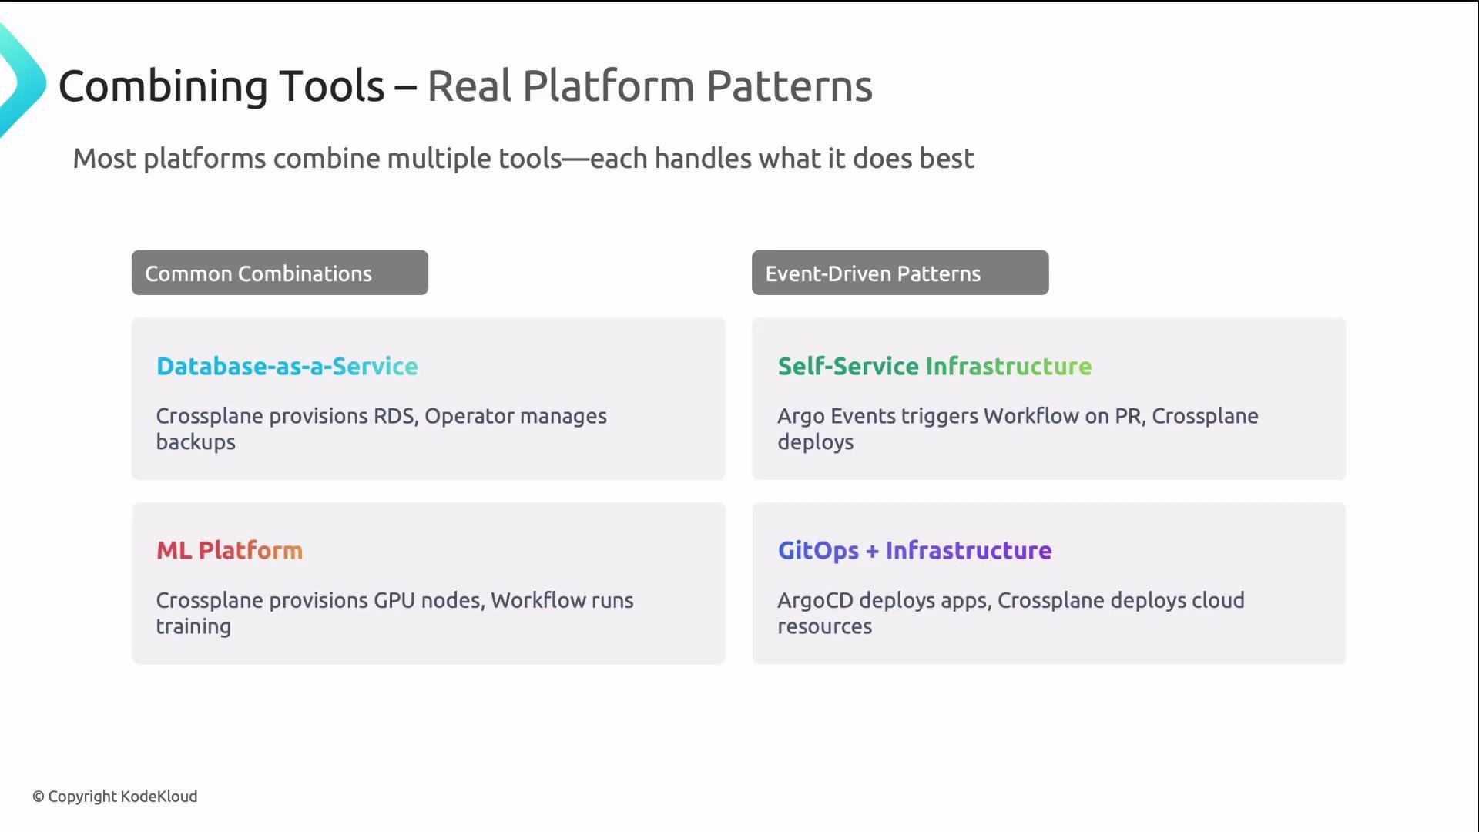Click the Self-Service Infrastructure heading
1479x832 pixels.
(934, 366)
